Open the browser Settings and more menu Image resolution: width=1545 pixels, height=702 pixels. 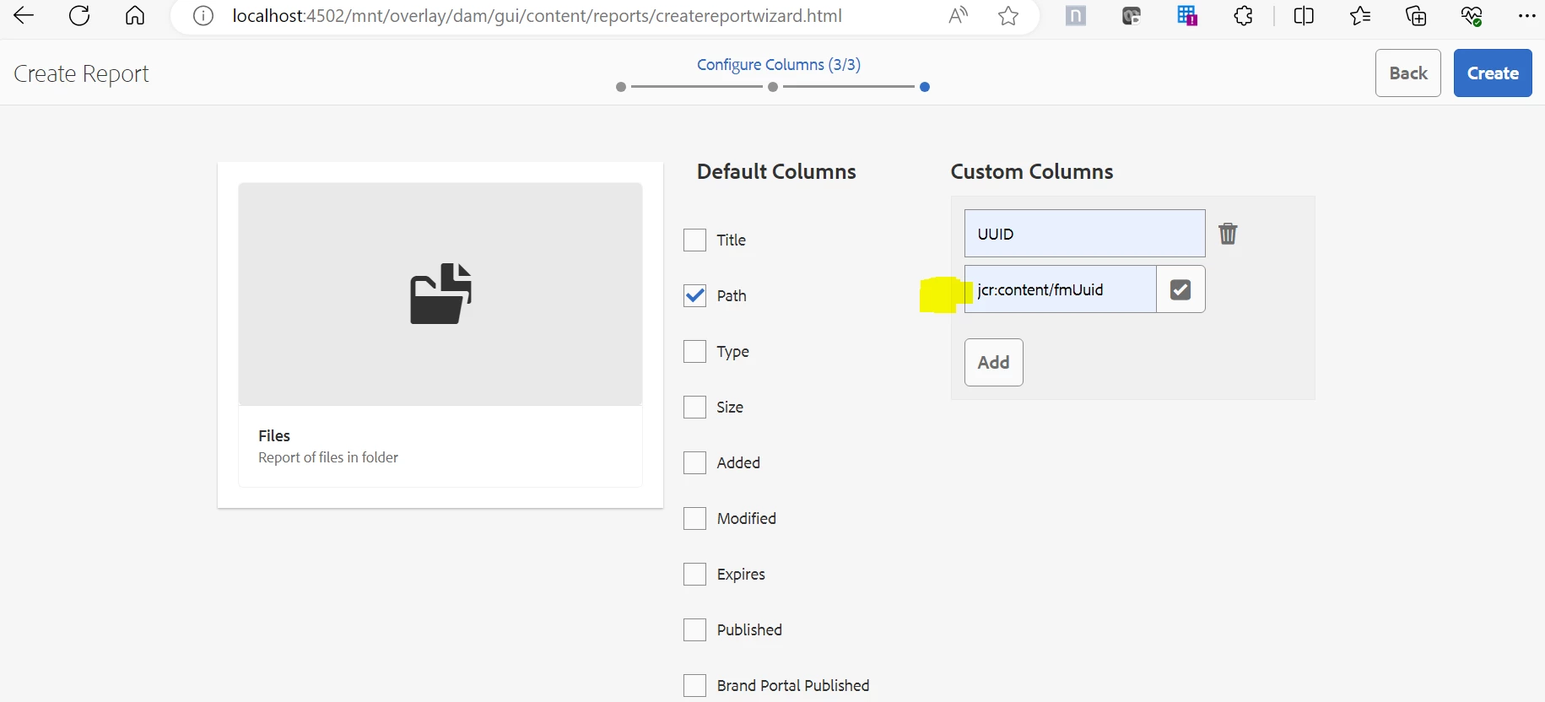1526,15
